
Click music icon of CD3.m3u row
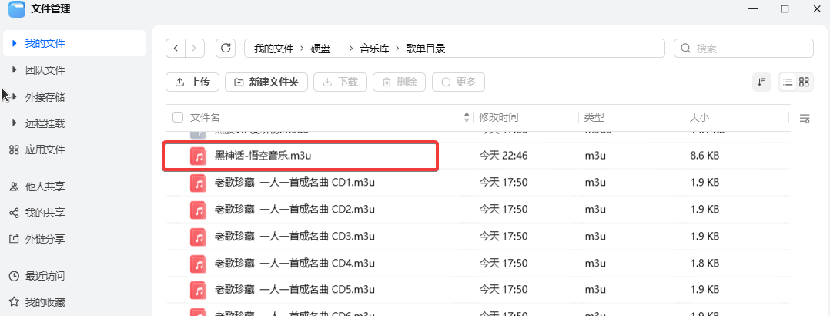coord(198,236)
